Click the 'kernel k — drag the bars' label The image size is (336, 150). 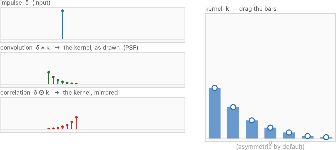[x=241, y=9]
